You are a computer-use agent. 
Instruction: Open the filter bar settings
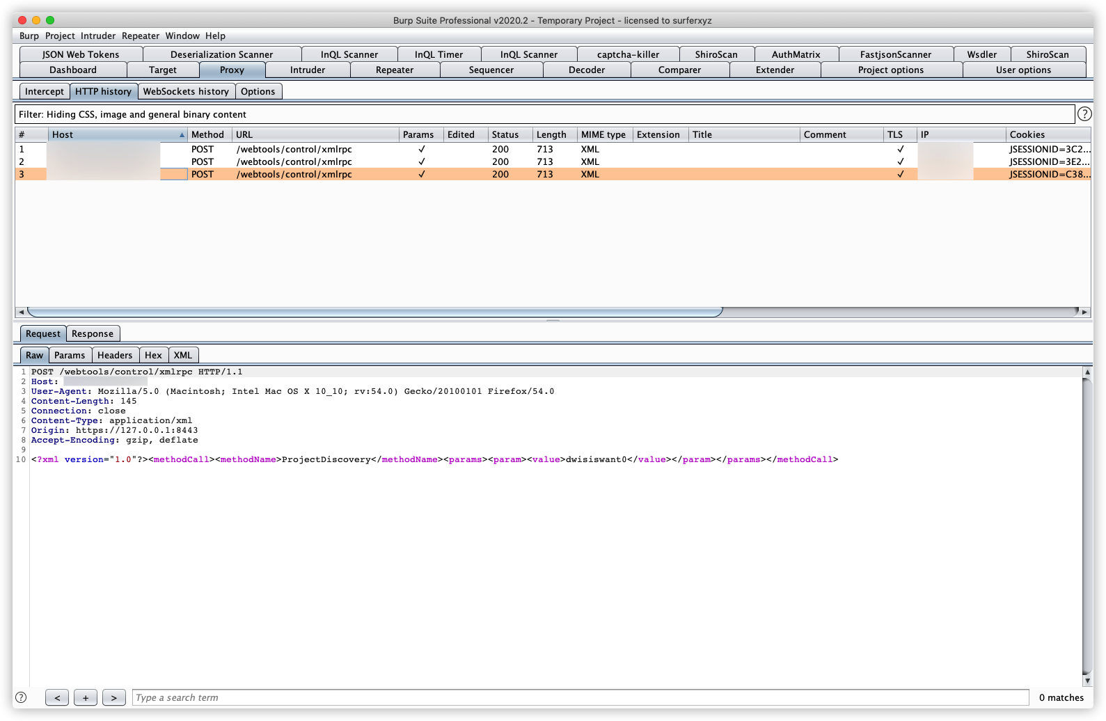pos(543,114)
